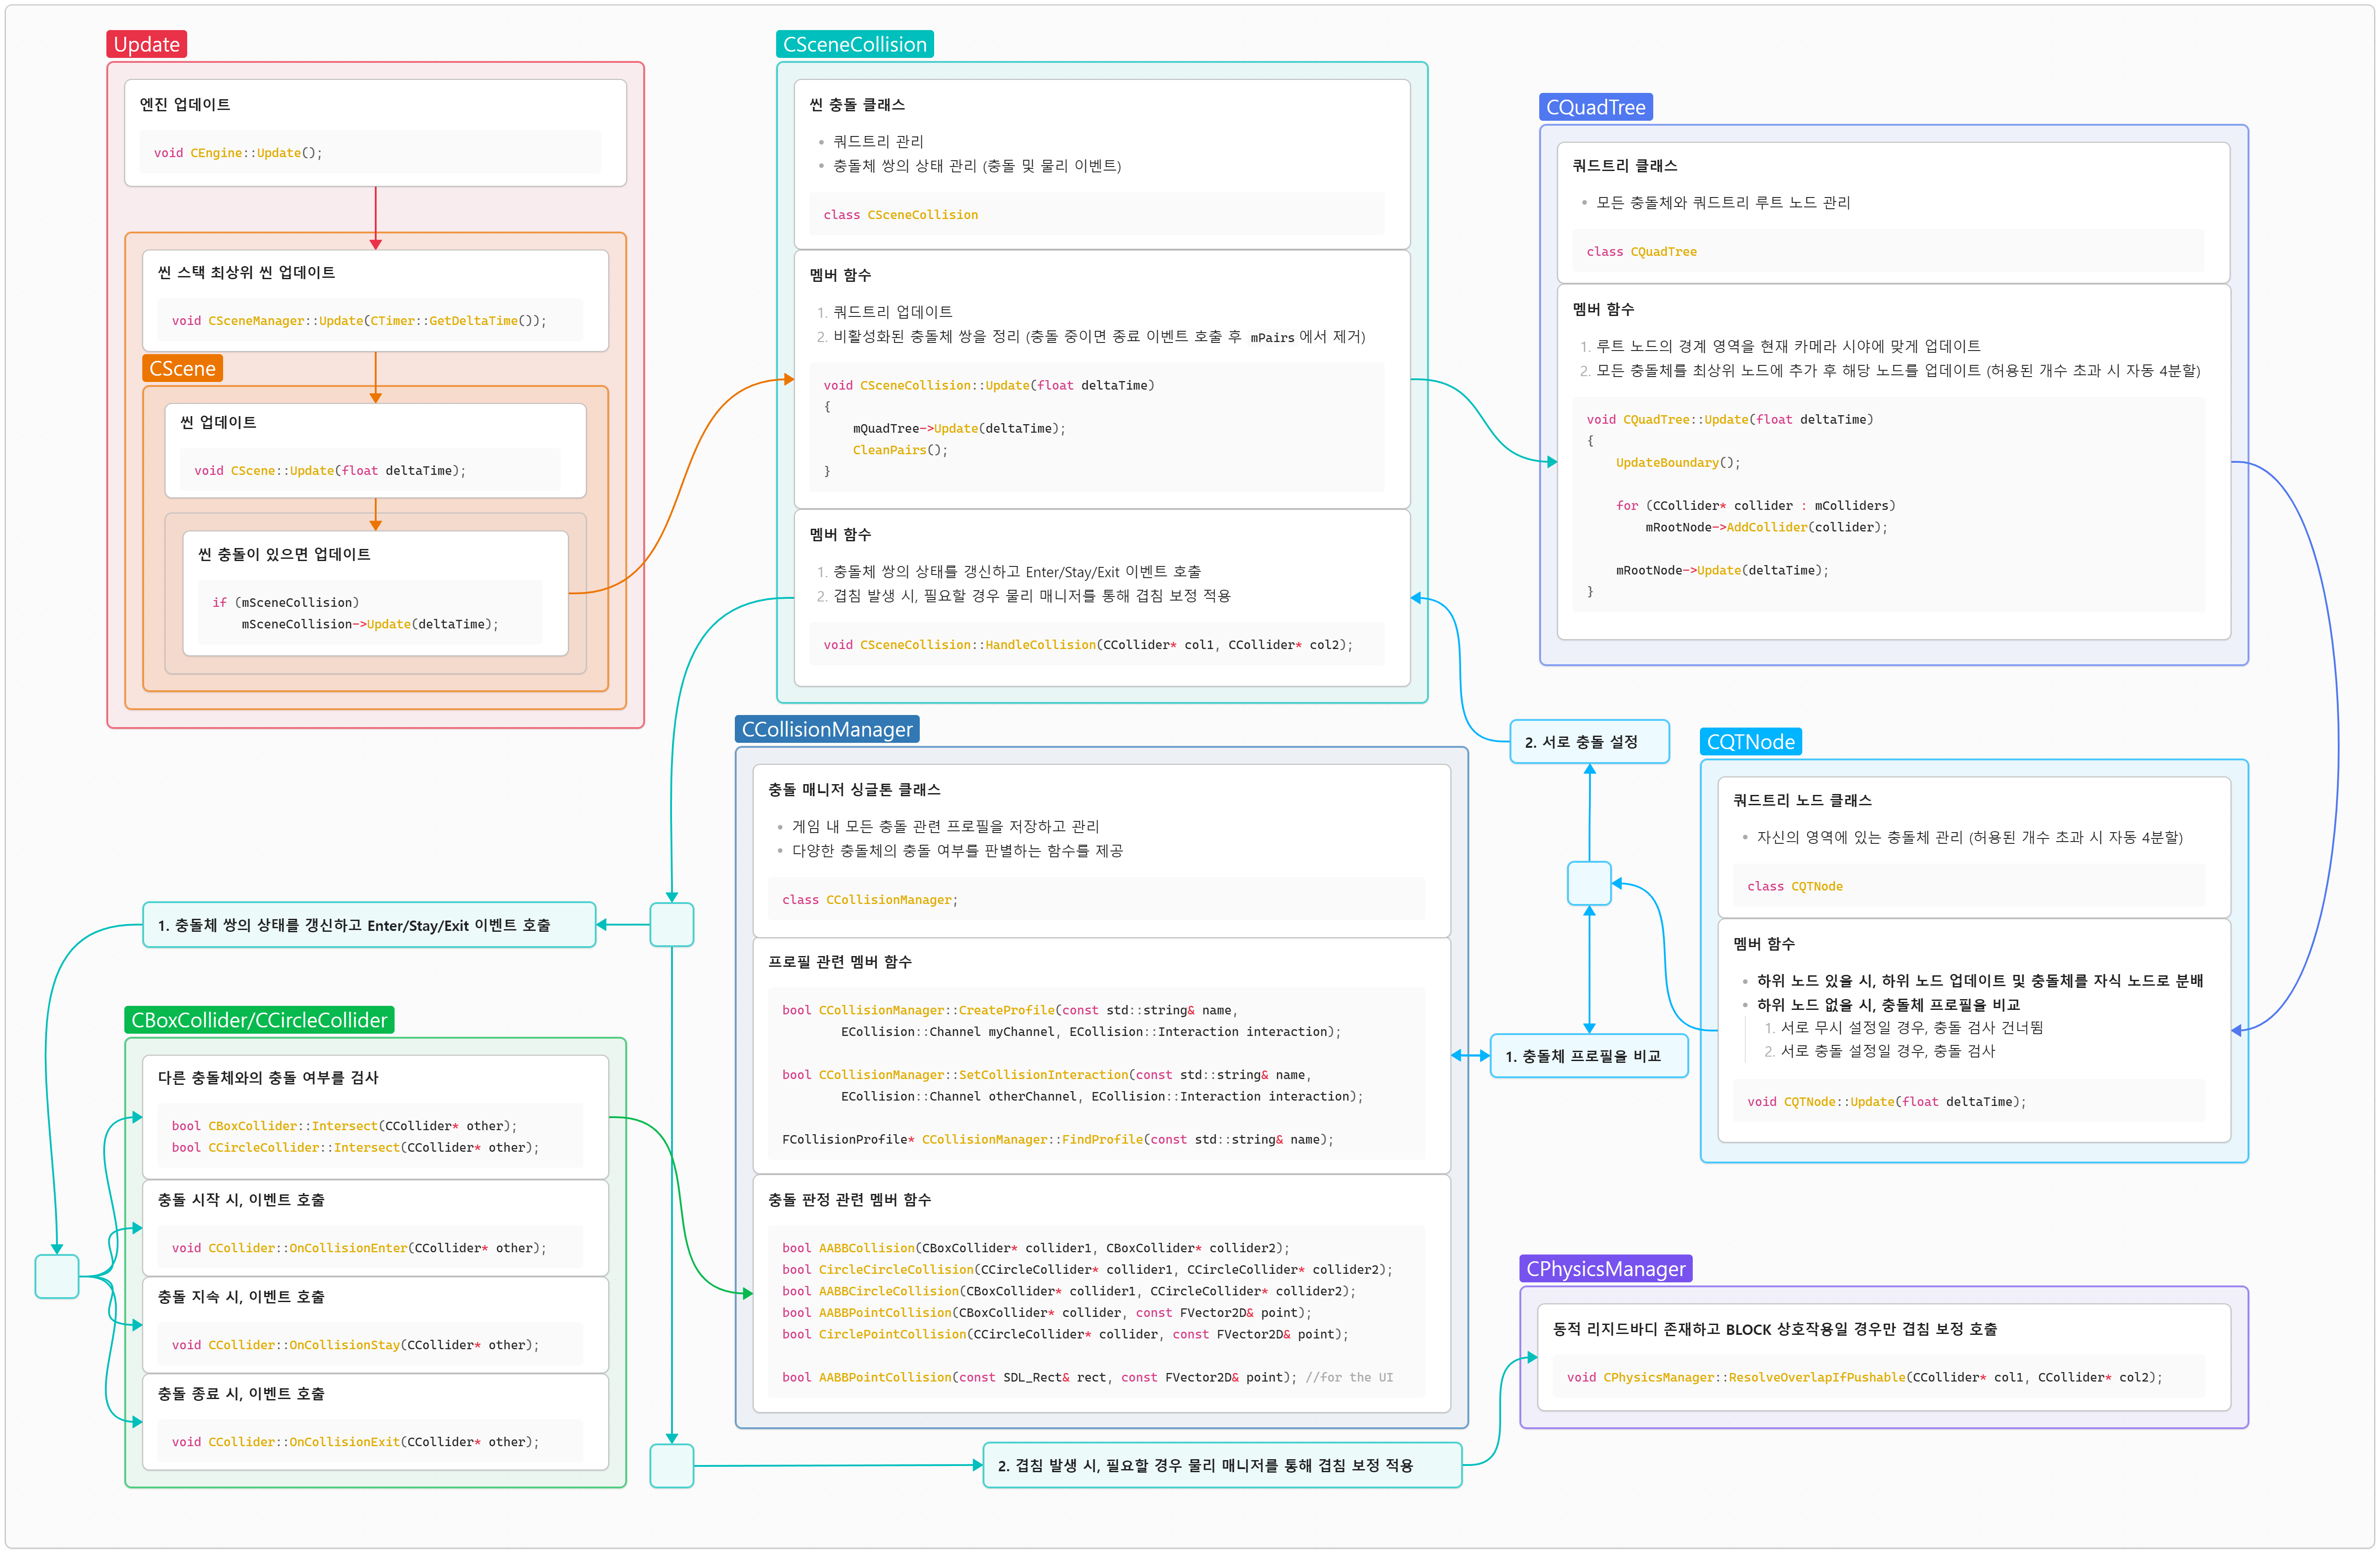The width and height of the screenshot is (2380, 1553).
Task: Click empty junction node between CQTNode and profile box
Action: 1589,883
